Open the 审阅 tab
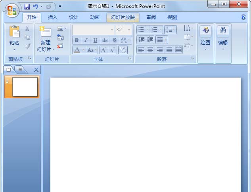The width and height of the screenshot is (251, 192). tap(151, 17)
